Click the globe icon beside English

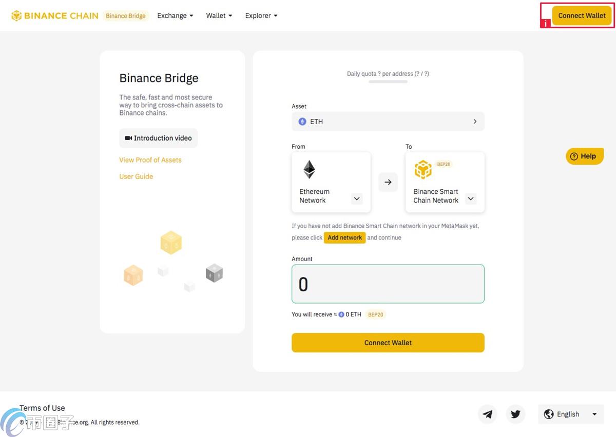click(549, 414)
